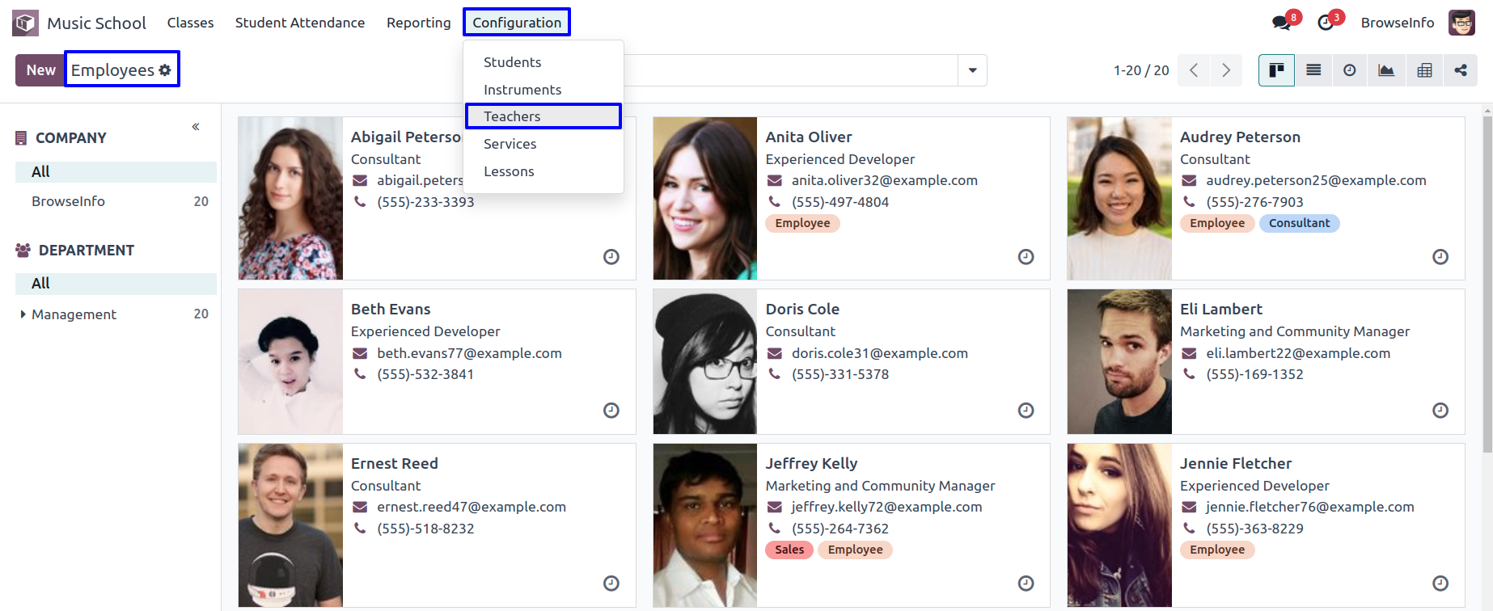Open the Classes menu
This screenshot has width=1493, height=611.
191,23
